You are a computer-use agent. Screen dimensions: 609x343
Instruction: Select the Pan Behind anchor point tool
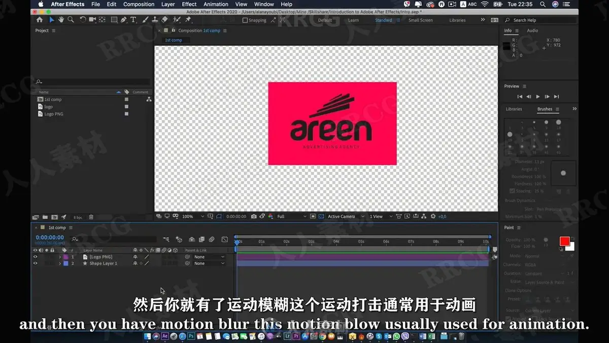click(102, 20)
